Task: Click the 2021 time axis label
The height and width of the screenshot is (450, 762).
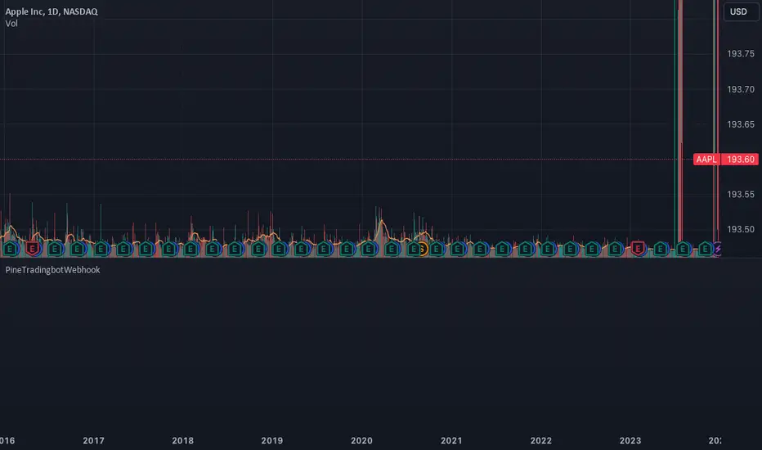Action: coord(451,440)
